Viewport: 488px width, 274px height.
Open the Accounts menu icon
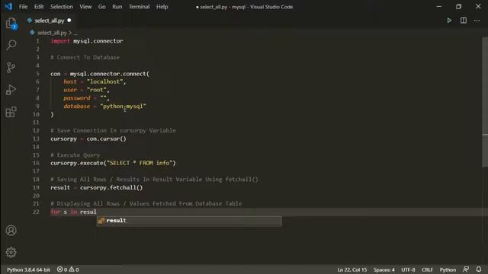point(11,231)
